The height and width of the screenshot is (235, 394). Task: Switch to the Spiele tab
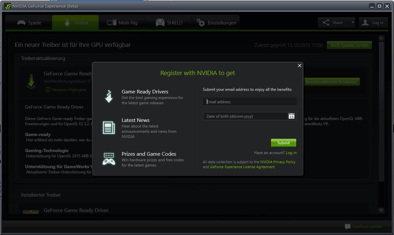[x=29, y=23]
